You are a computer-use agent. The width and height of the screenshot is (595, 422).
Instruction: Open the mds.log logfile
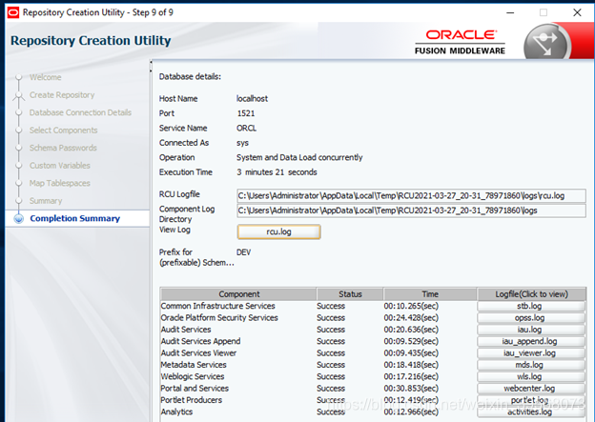531,365
